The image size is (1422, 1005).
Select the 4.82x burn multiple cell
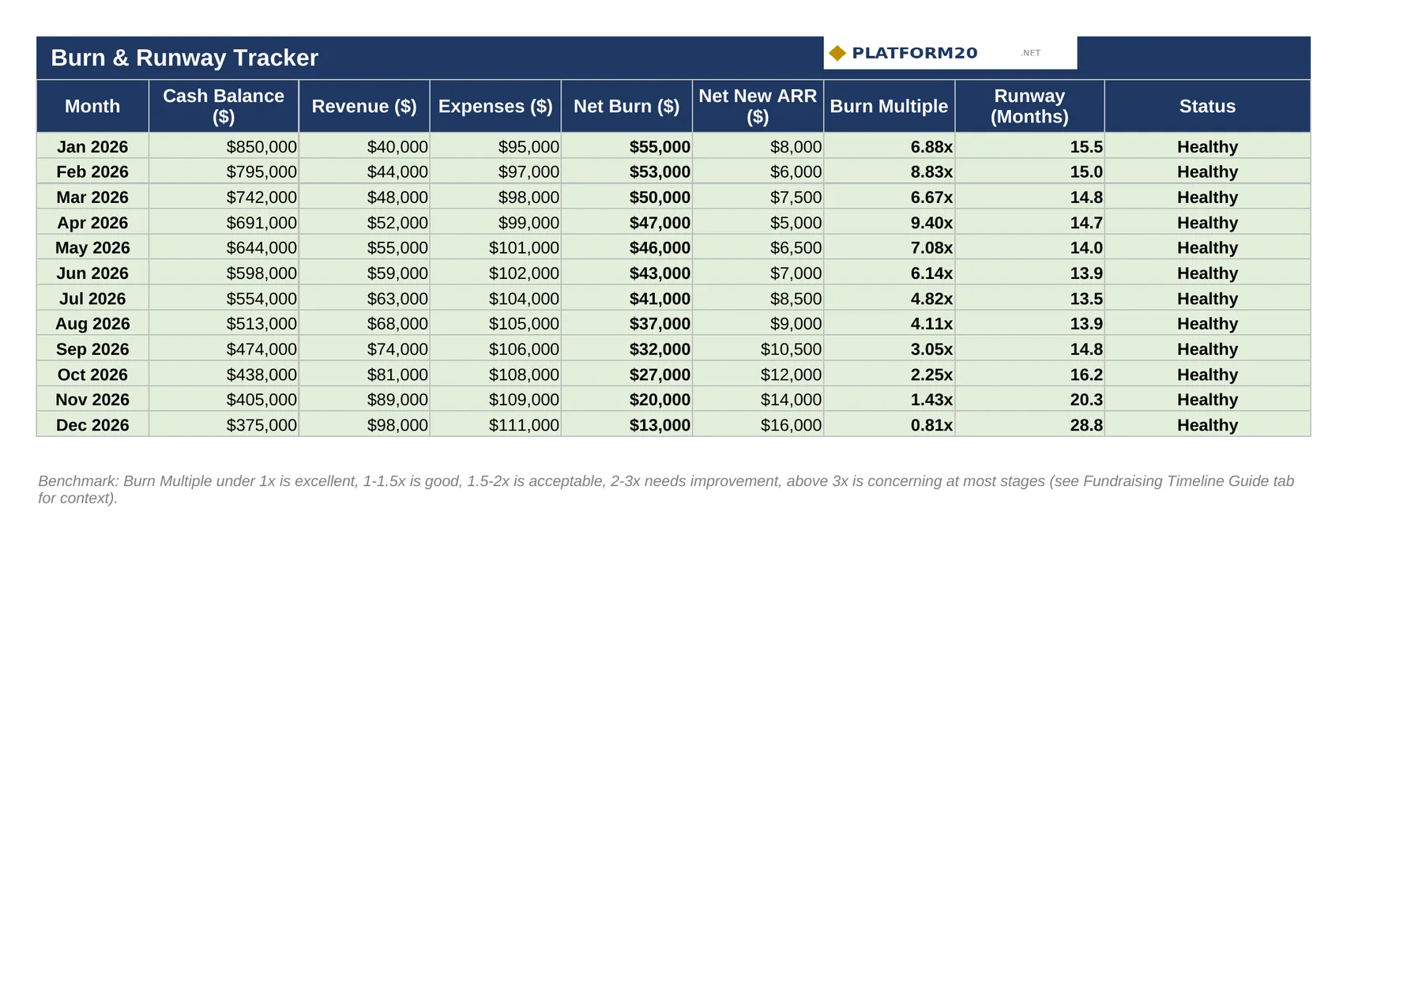tap(889, 298)
